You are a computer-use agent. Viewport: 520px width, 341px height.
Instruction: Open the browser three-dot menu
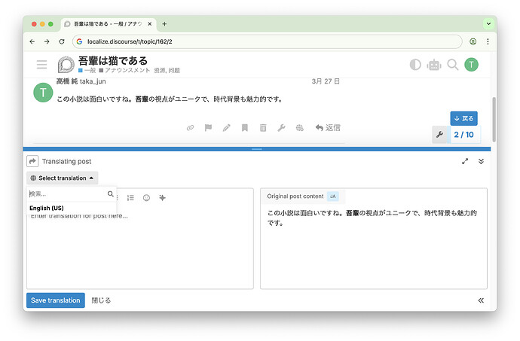click(488, 41)
